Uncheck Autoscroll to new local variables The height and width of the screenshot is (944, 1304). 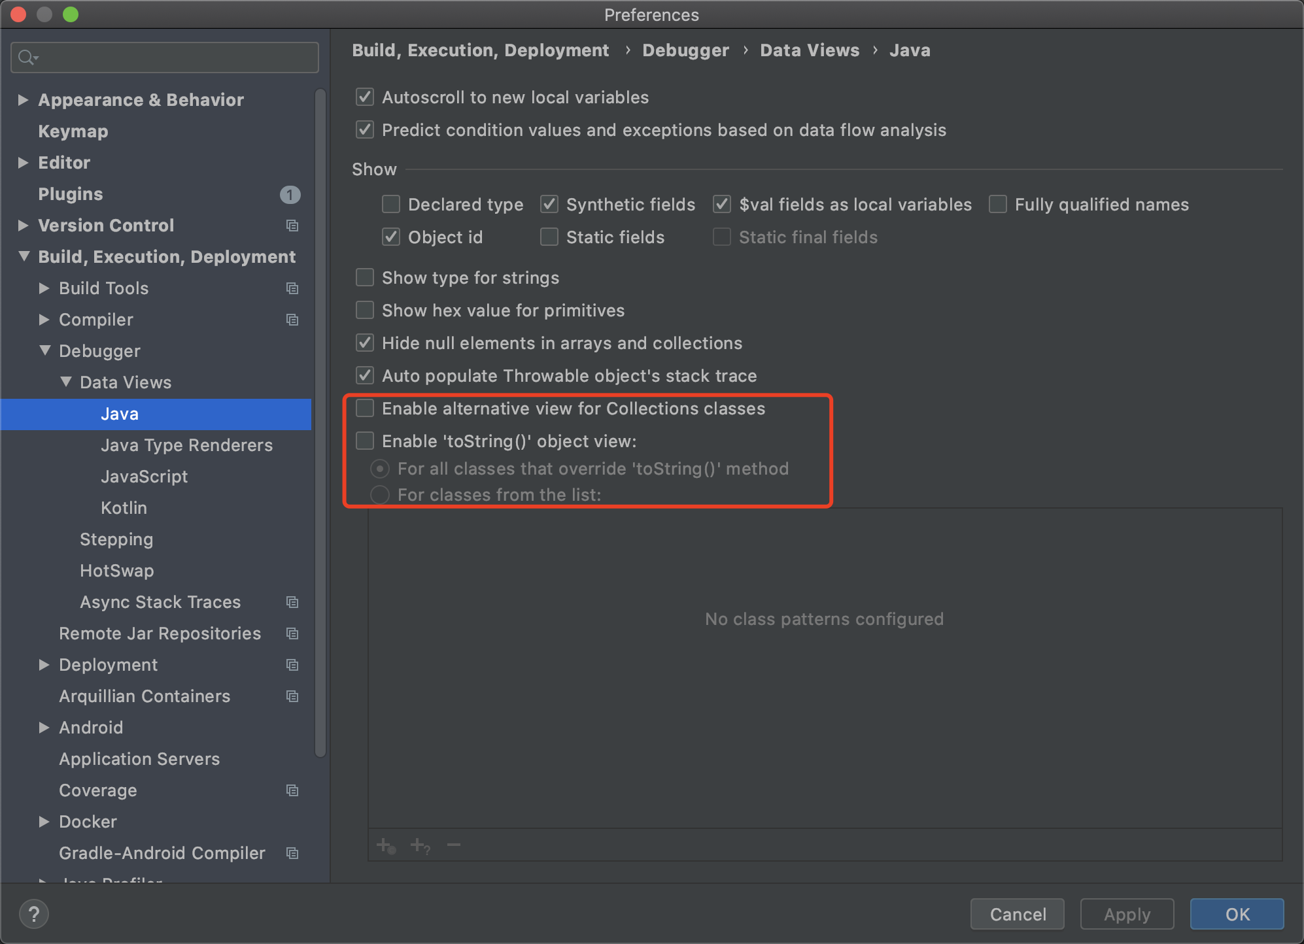(x=365, y=97)
